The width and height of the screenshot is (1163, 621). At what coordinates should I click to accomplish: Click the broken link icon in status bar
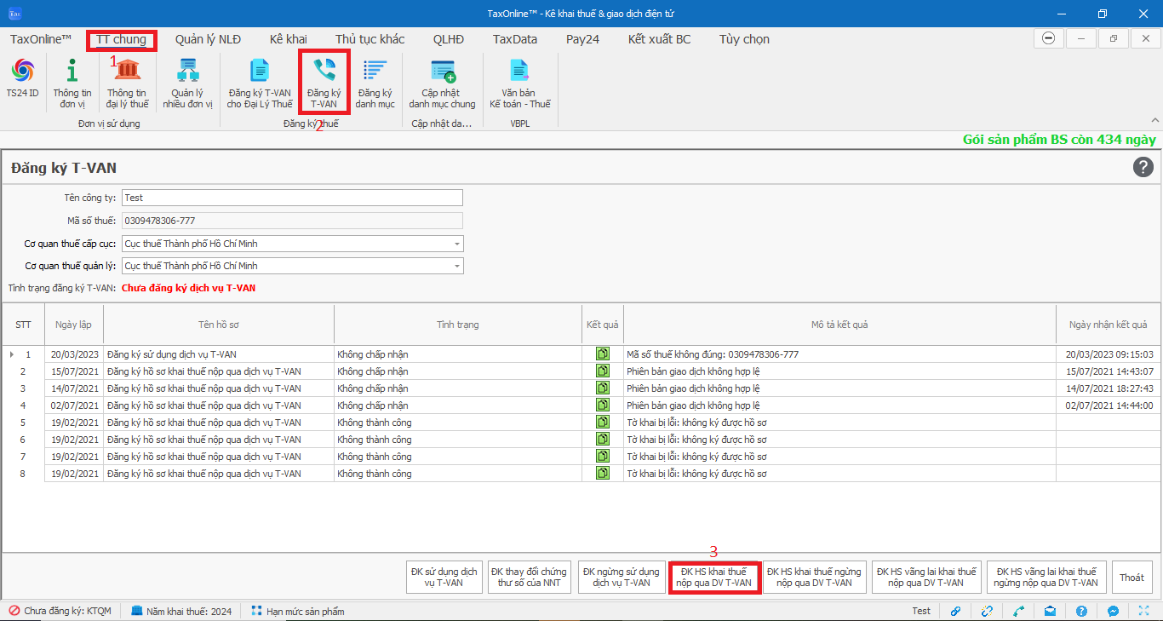987,611
